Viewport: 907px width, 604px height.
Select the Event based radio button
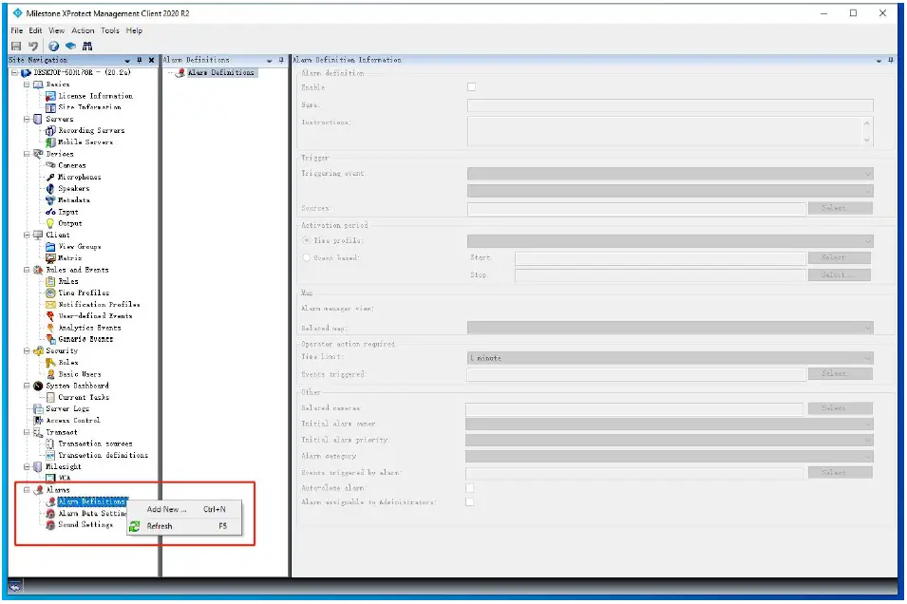(306, 257)
